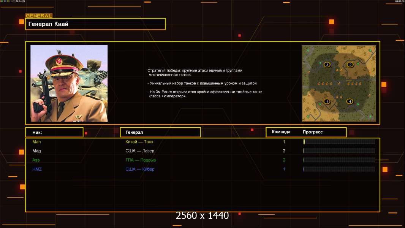Click start position 2 marker on minimap
The height and width of the screenshot is (228, 405).
(350, 65)
